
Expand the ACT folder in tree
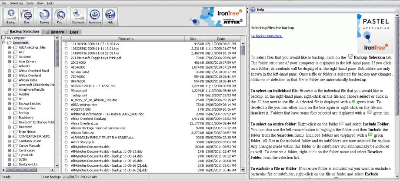[x=10, y=52]
